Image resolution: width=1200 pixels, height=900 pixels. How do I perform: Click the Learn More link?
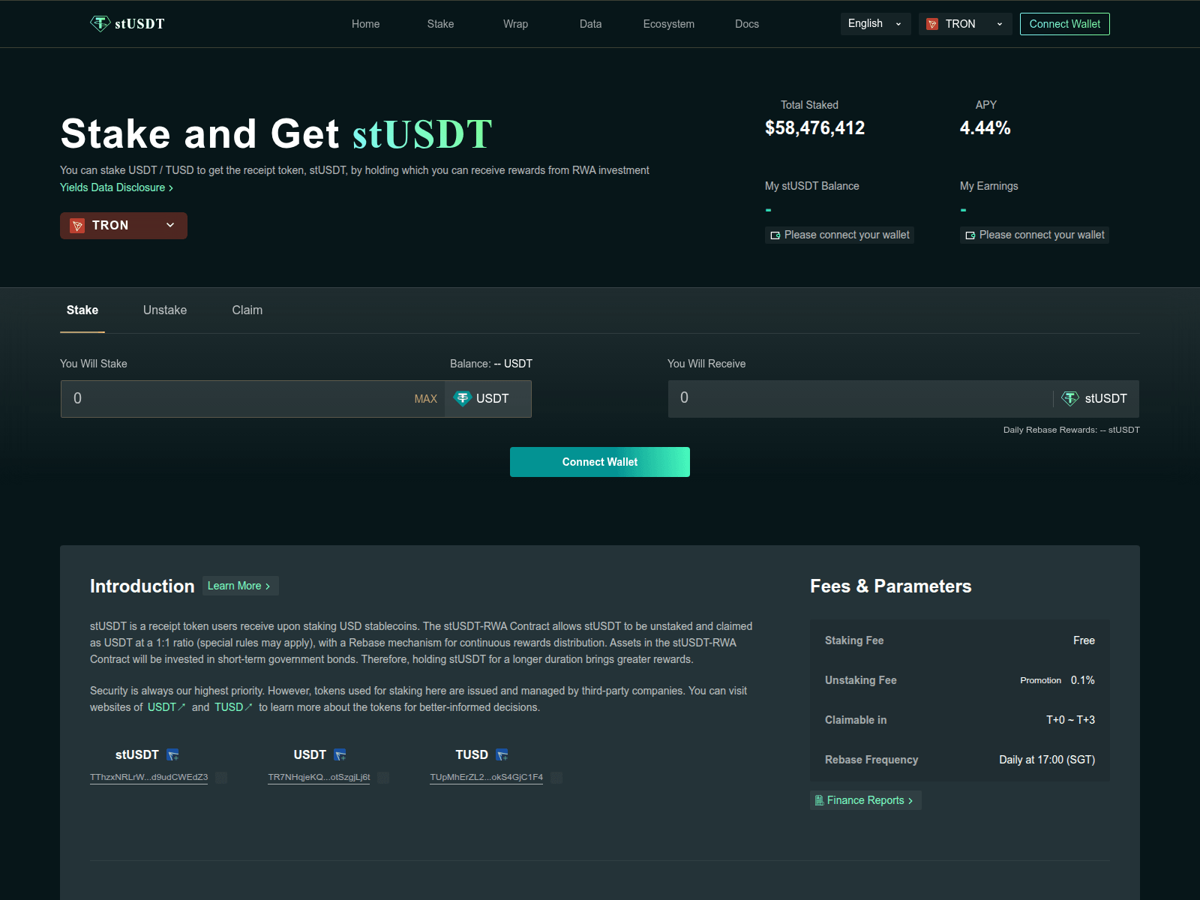pyautogui.click(x=240, y=586)
